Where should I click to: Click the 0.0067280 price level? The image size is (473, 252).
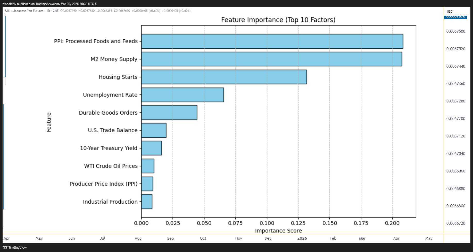click(456, 101)
